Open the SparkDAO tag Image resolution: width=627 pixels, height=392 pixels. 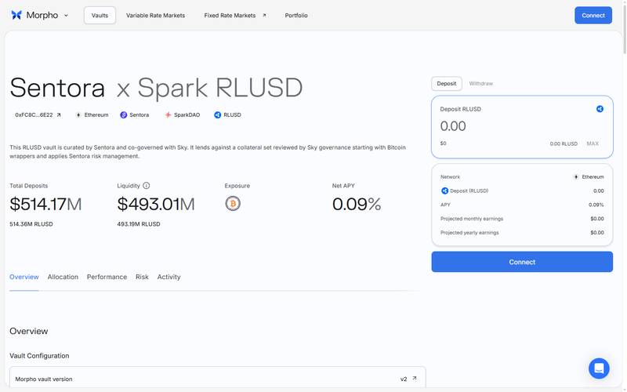[x=187, y=114]
